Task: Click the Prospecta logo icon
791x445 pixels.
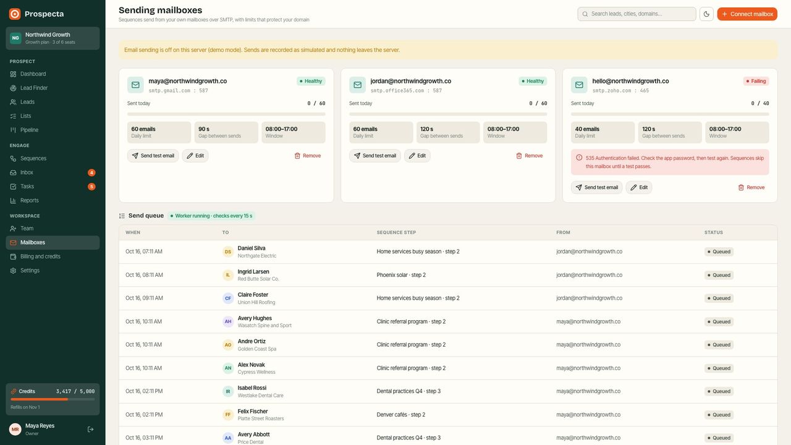Action: (15, 14)
